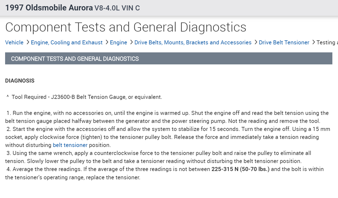Open Drive Belts, Mounts, Brackets and Accessories
The image size is (338, 198).
click(193, 42)
